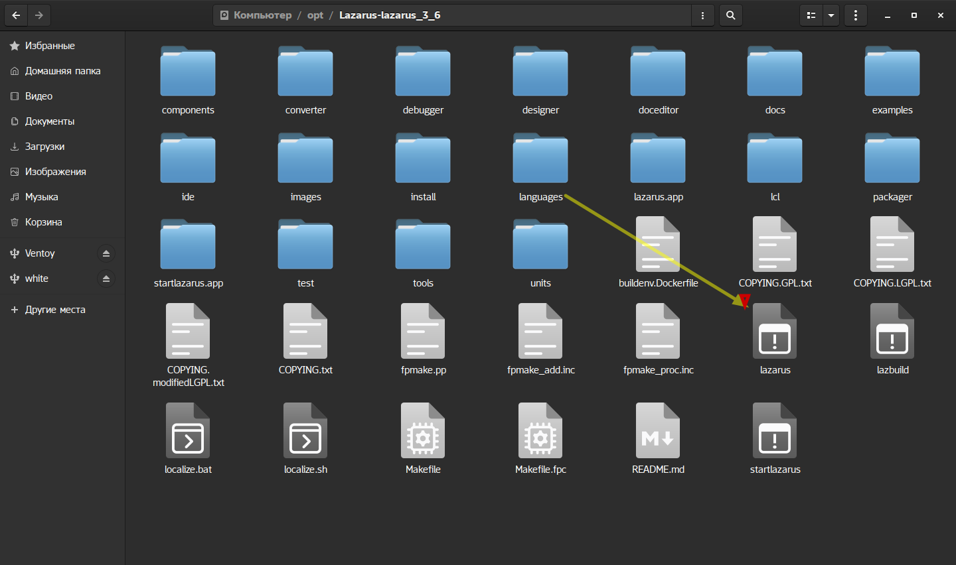
Task: Go forward to the next folder
Action: [x=39, y=15]
